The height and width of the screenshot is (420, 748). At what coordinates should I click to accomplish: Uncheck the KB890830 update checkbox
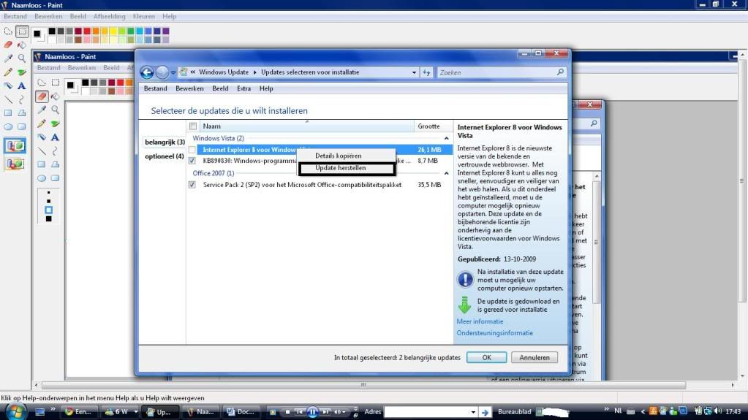click(192, 161)
